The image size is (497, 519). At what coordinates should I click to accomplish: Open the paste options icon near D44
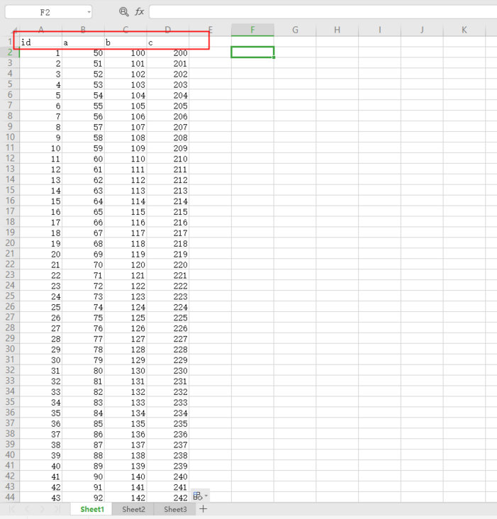click(x=197, y=496)
